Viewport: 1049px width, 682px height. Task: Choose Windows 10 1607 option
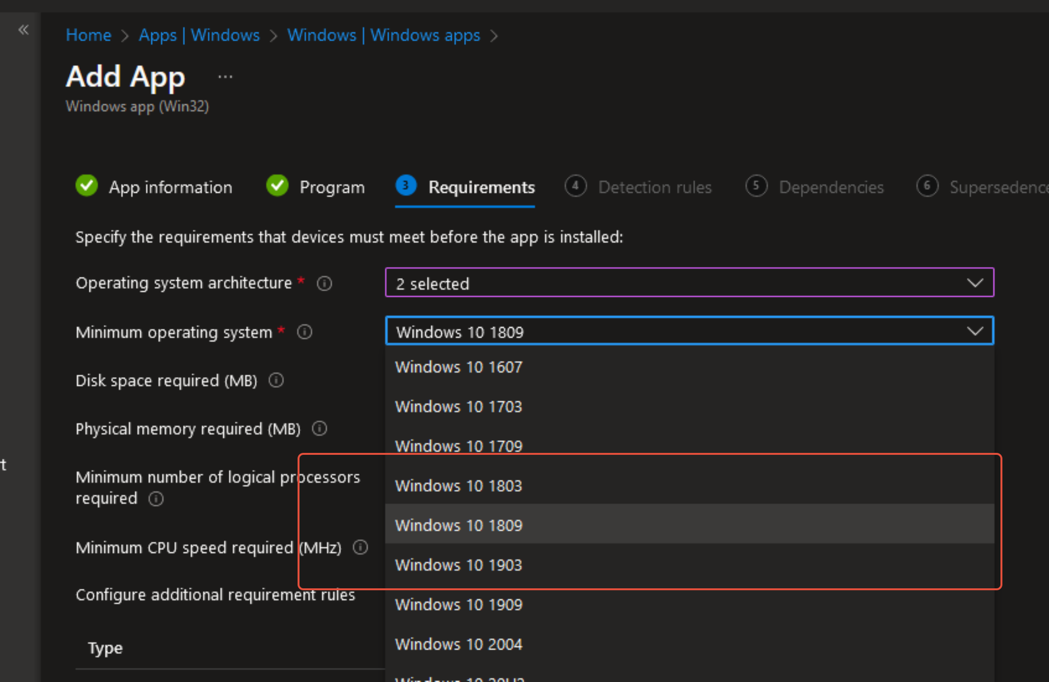click(458, 367)
